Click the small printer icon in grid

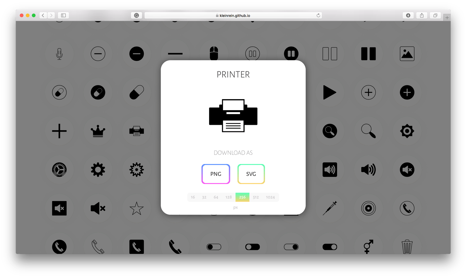[x=137, y=131]
